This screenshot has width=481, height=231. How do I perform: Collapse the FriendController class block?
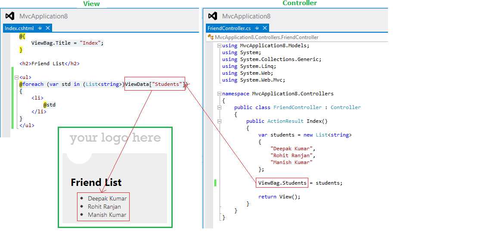click(x=219, y=107)
